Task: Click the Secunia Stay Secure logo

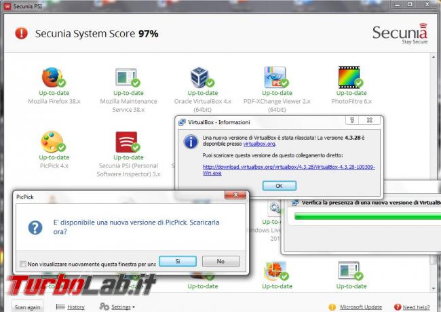Action: point(400,34)
